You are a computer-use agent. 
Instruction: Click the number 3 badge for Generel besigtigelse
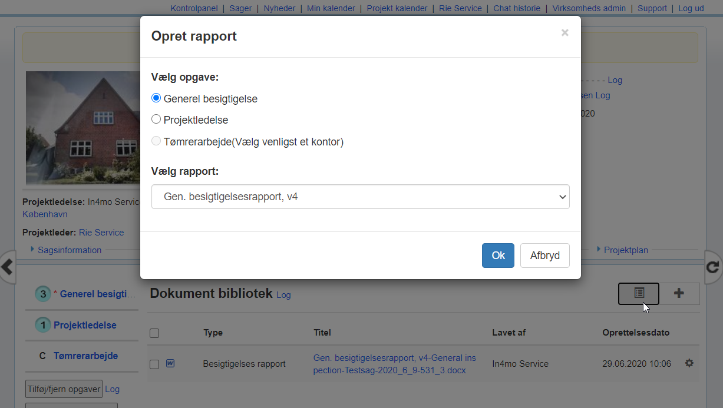(x=42, y=294)
